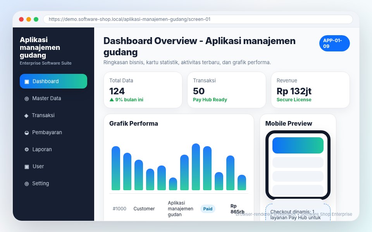Click 'Pay Hub Ready' label
The width and height of the screenshot is (372, 232).
pyautogui.click(x=210, y=100)
